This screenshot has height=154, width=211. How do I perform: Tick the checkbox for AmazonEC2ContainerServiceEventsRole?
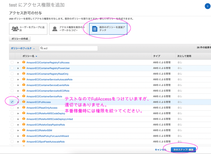click(12, 85)
